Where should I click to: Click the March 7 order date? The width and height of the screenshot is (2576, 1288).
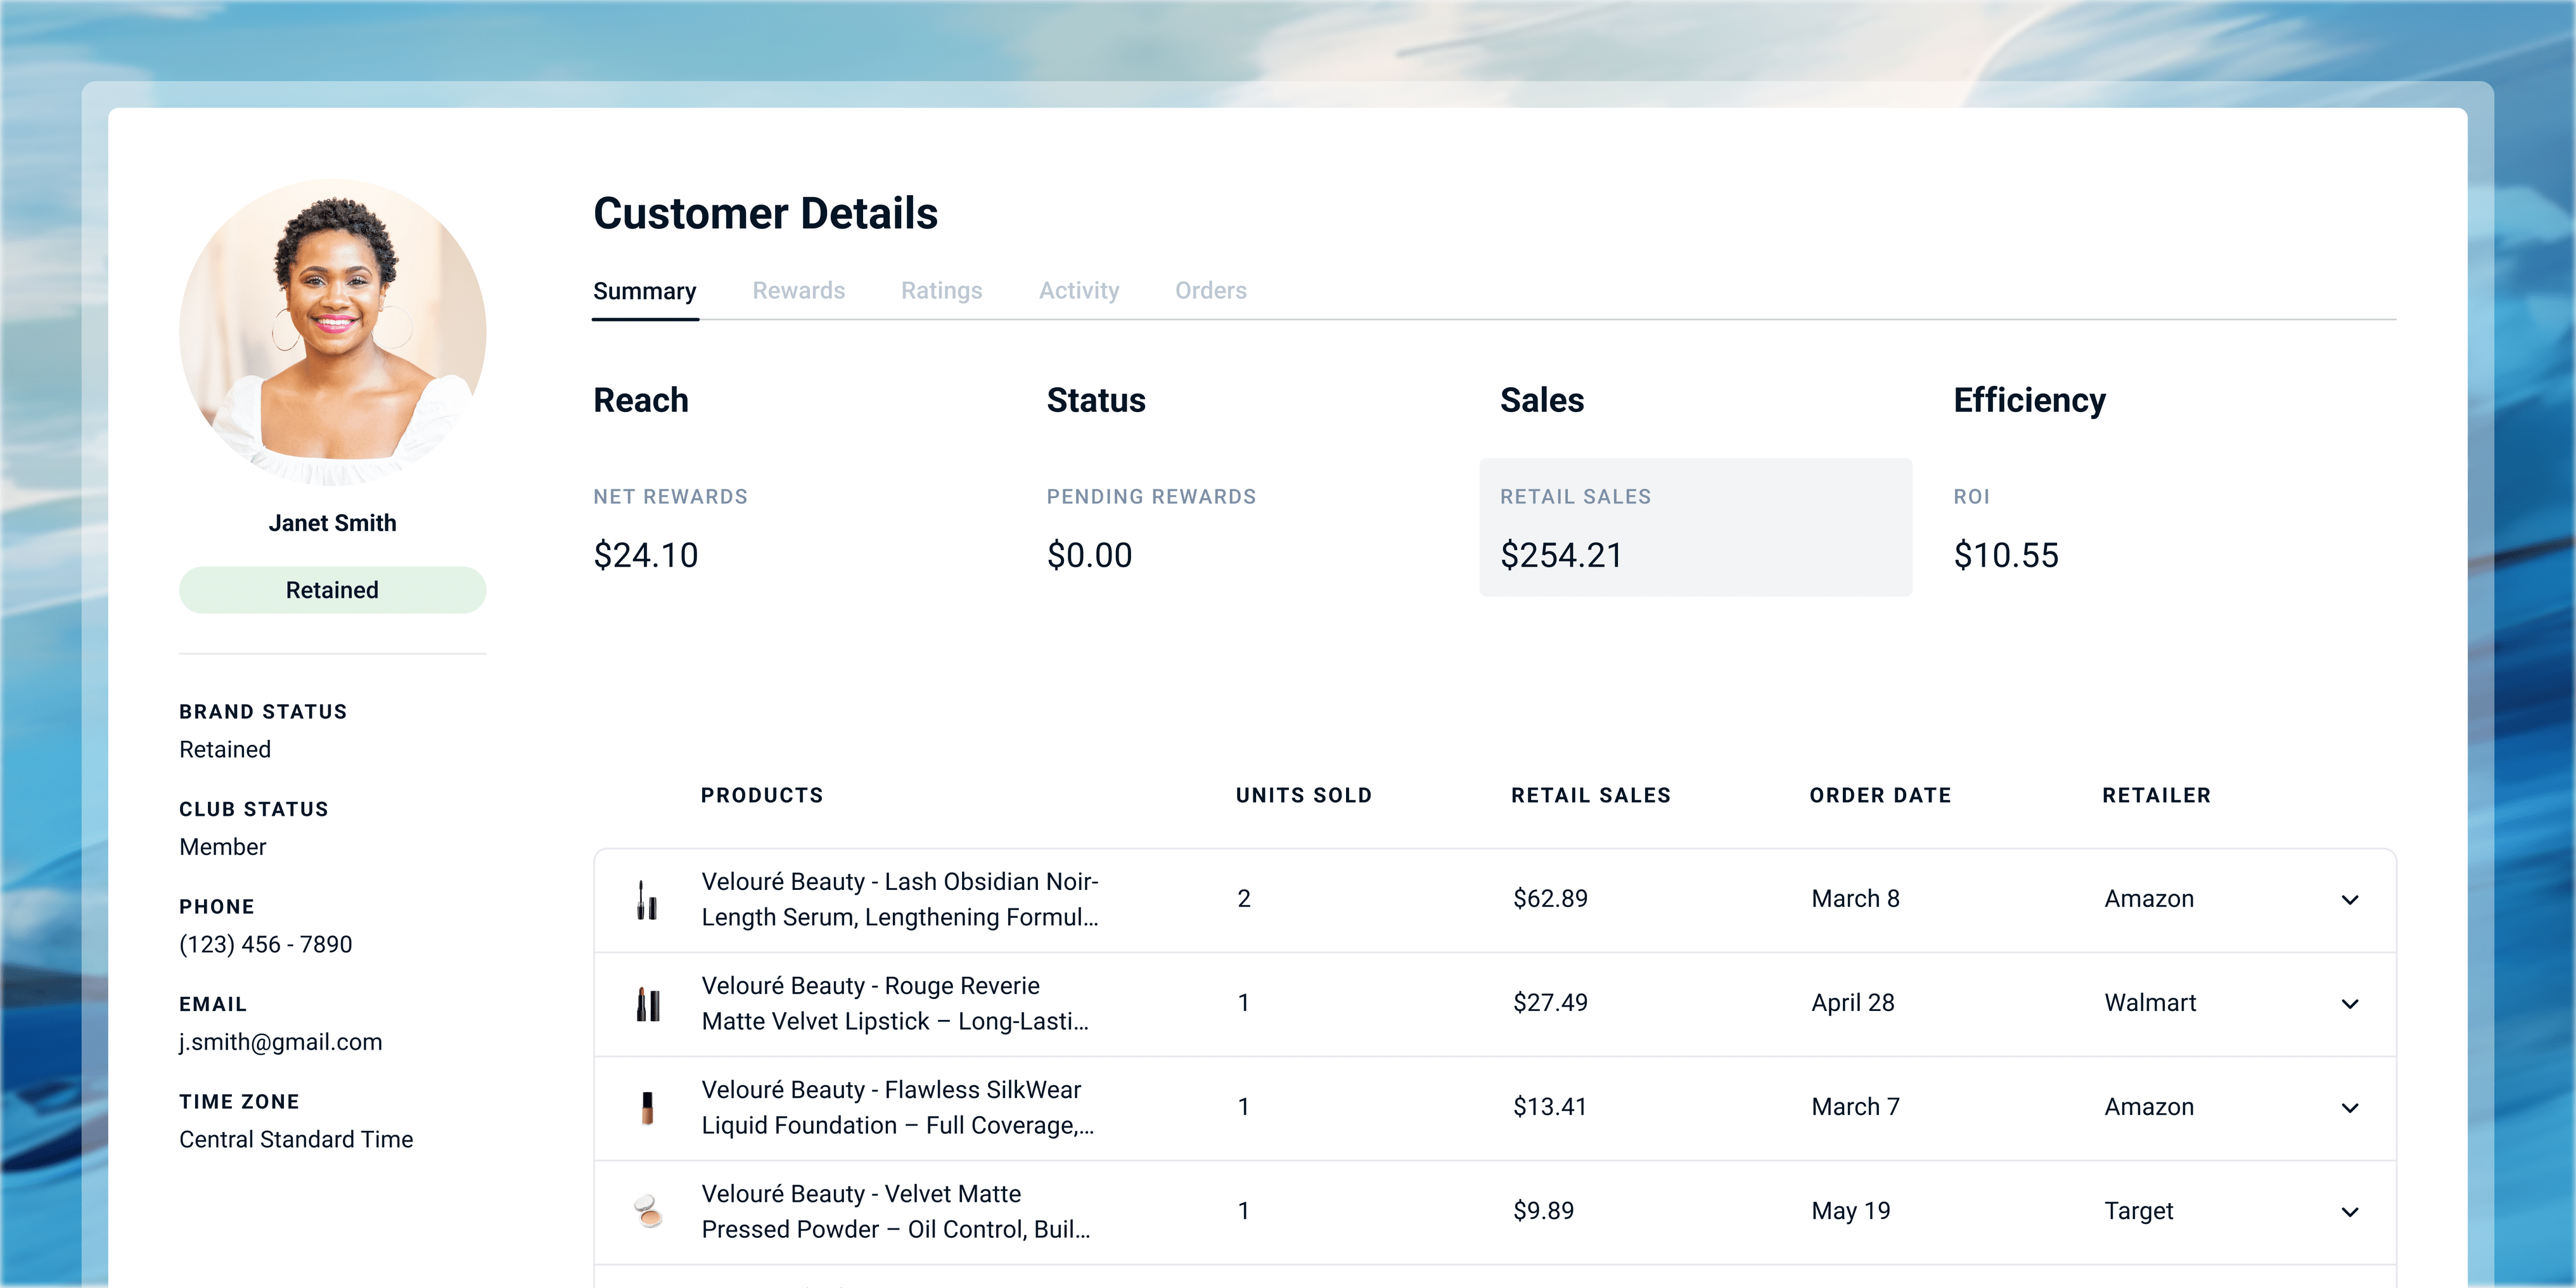tap(1855, 1107)
